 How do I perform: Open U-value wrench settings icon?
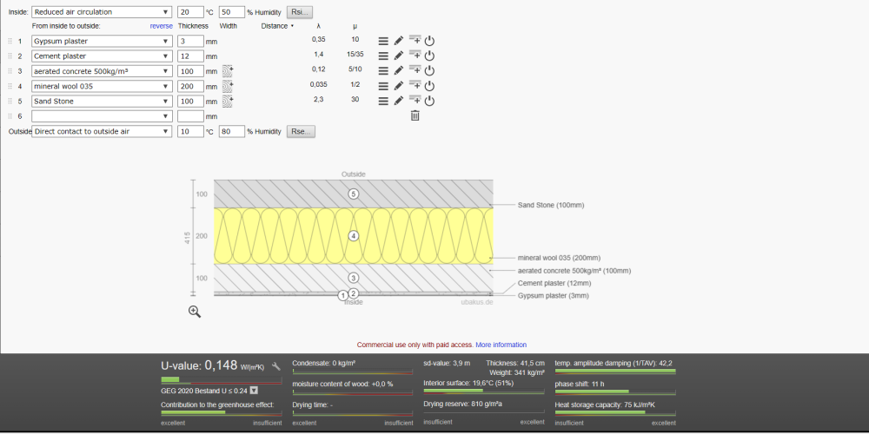(x=276, y=366)
